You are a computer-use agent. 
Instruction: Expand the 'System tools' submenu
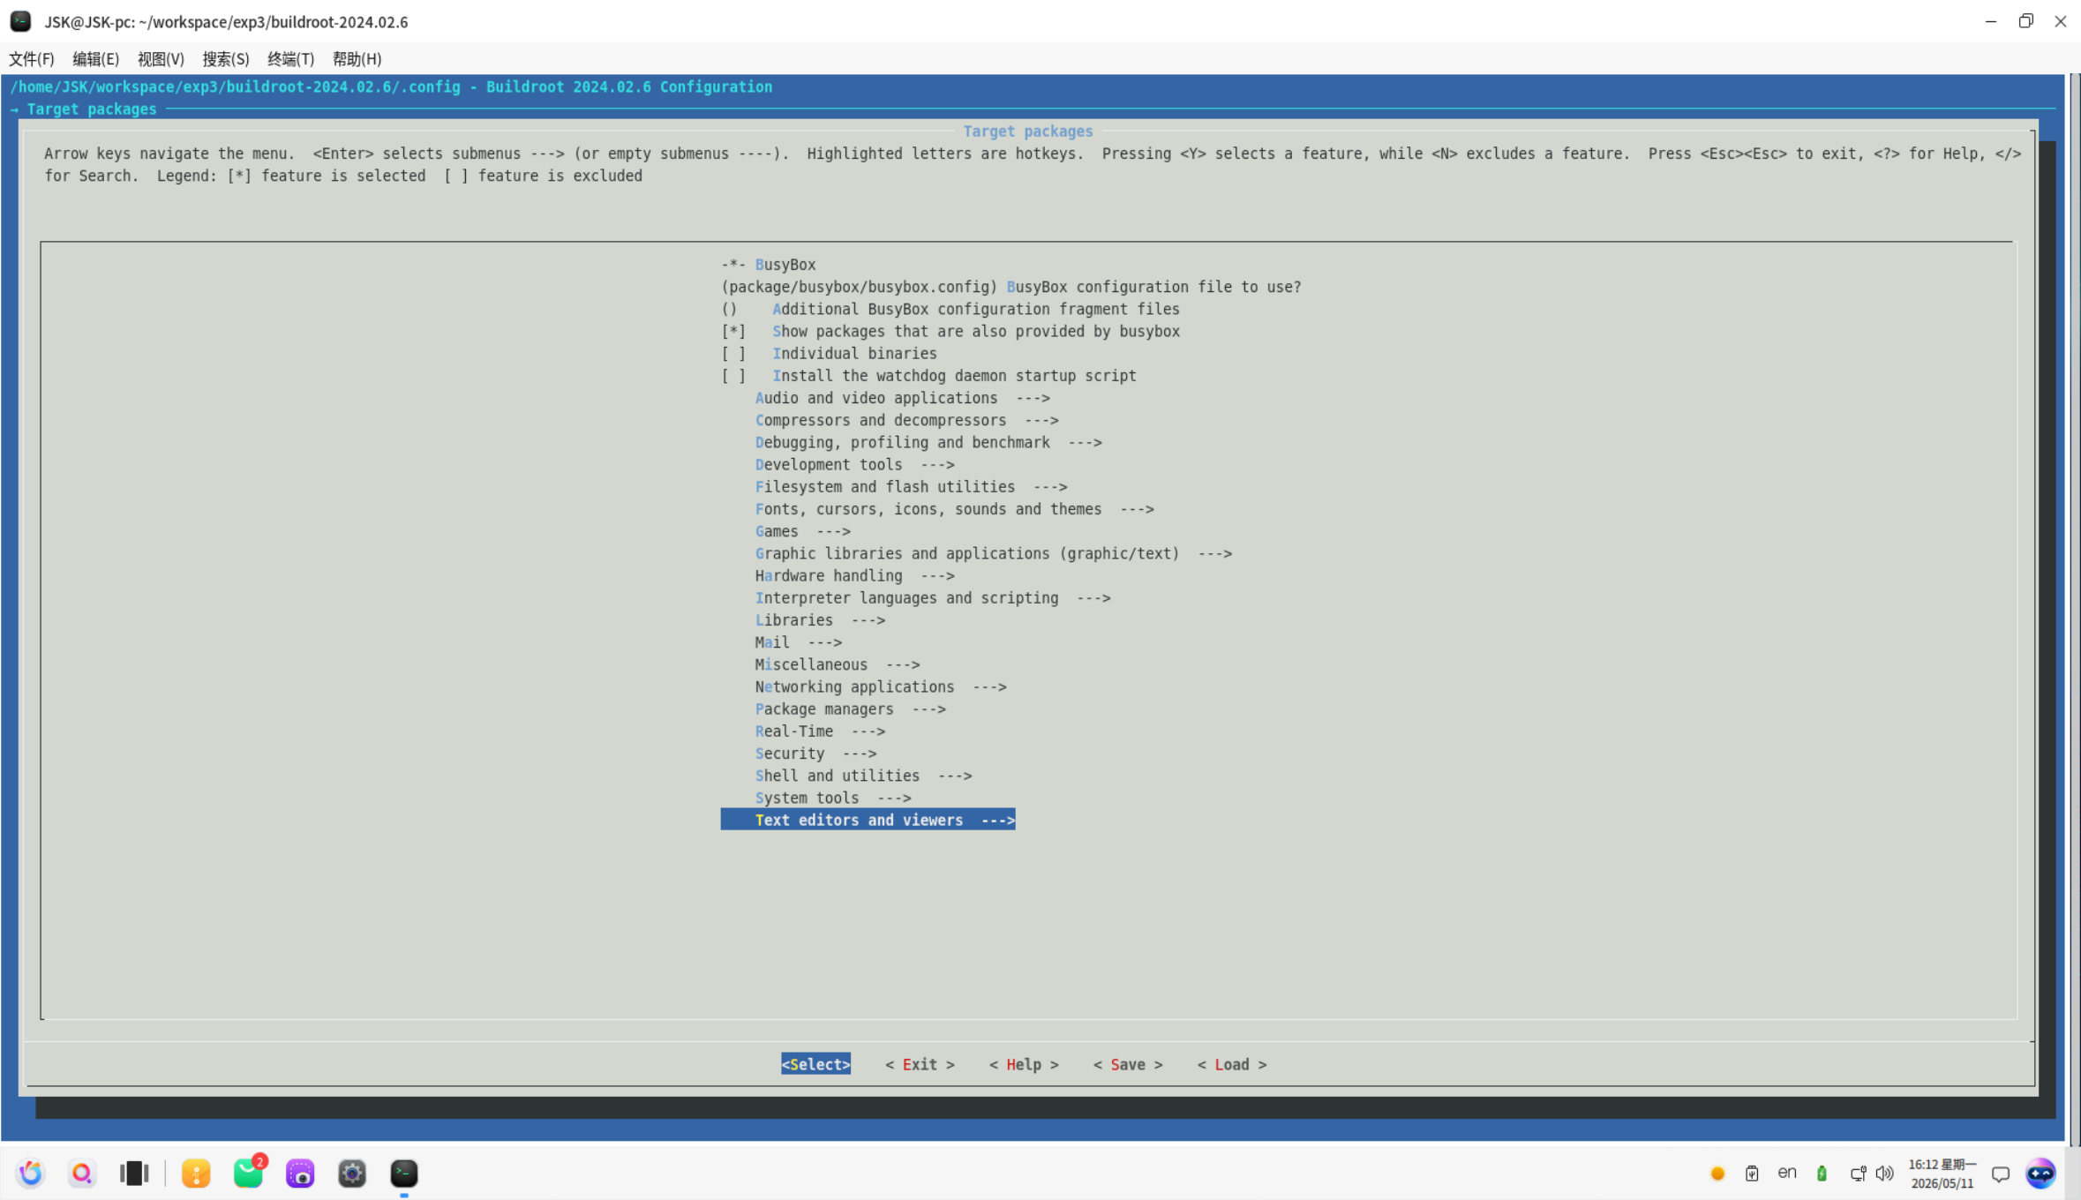pyautogui.click(x=833, y=798)
